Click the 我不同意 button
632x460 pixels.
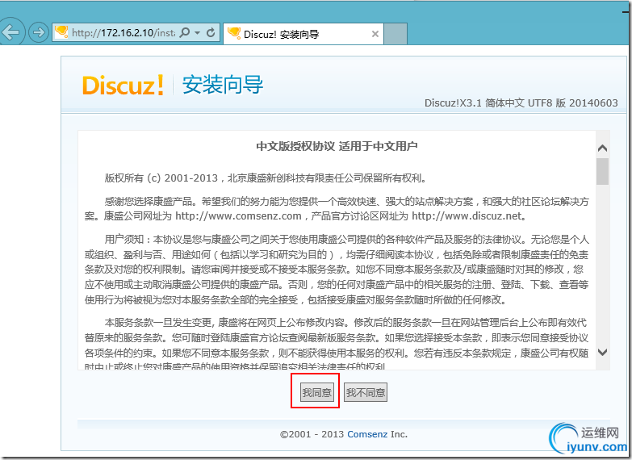(x=366, y=392)
